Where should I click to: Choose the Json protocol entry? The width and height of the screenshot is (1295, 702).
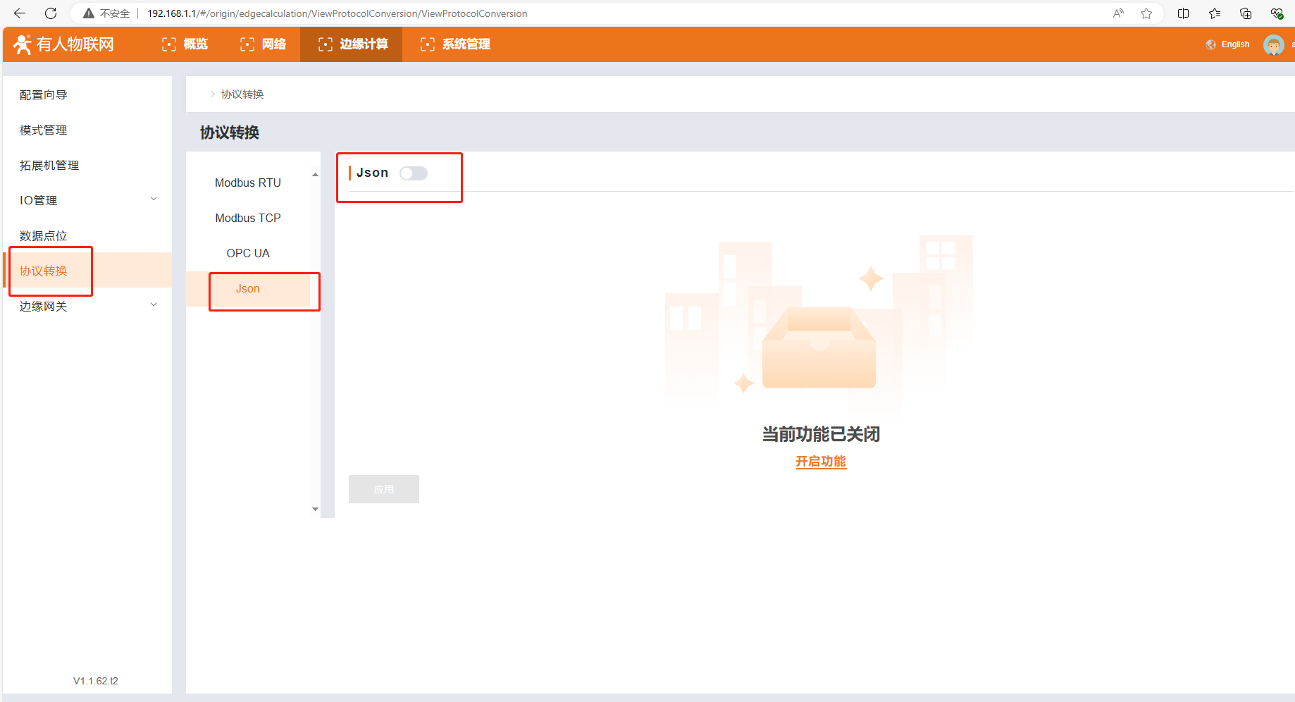pos(248,289)
